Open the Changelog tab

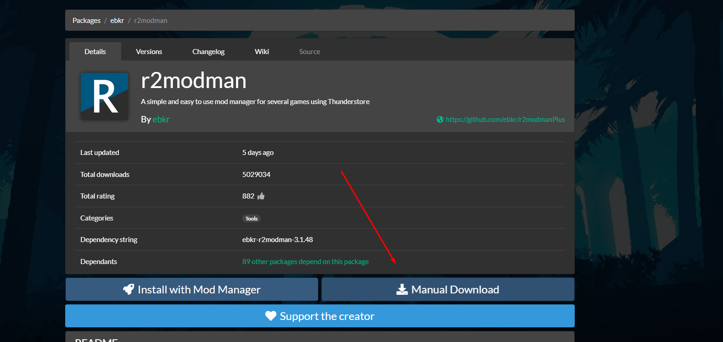208,52
